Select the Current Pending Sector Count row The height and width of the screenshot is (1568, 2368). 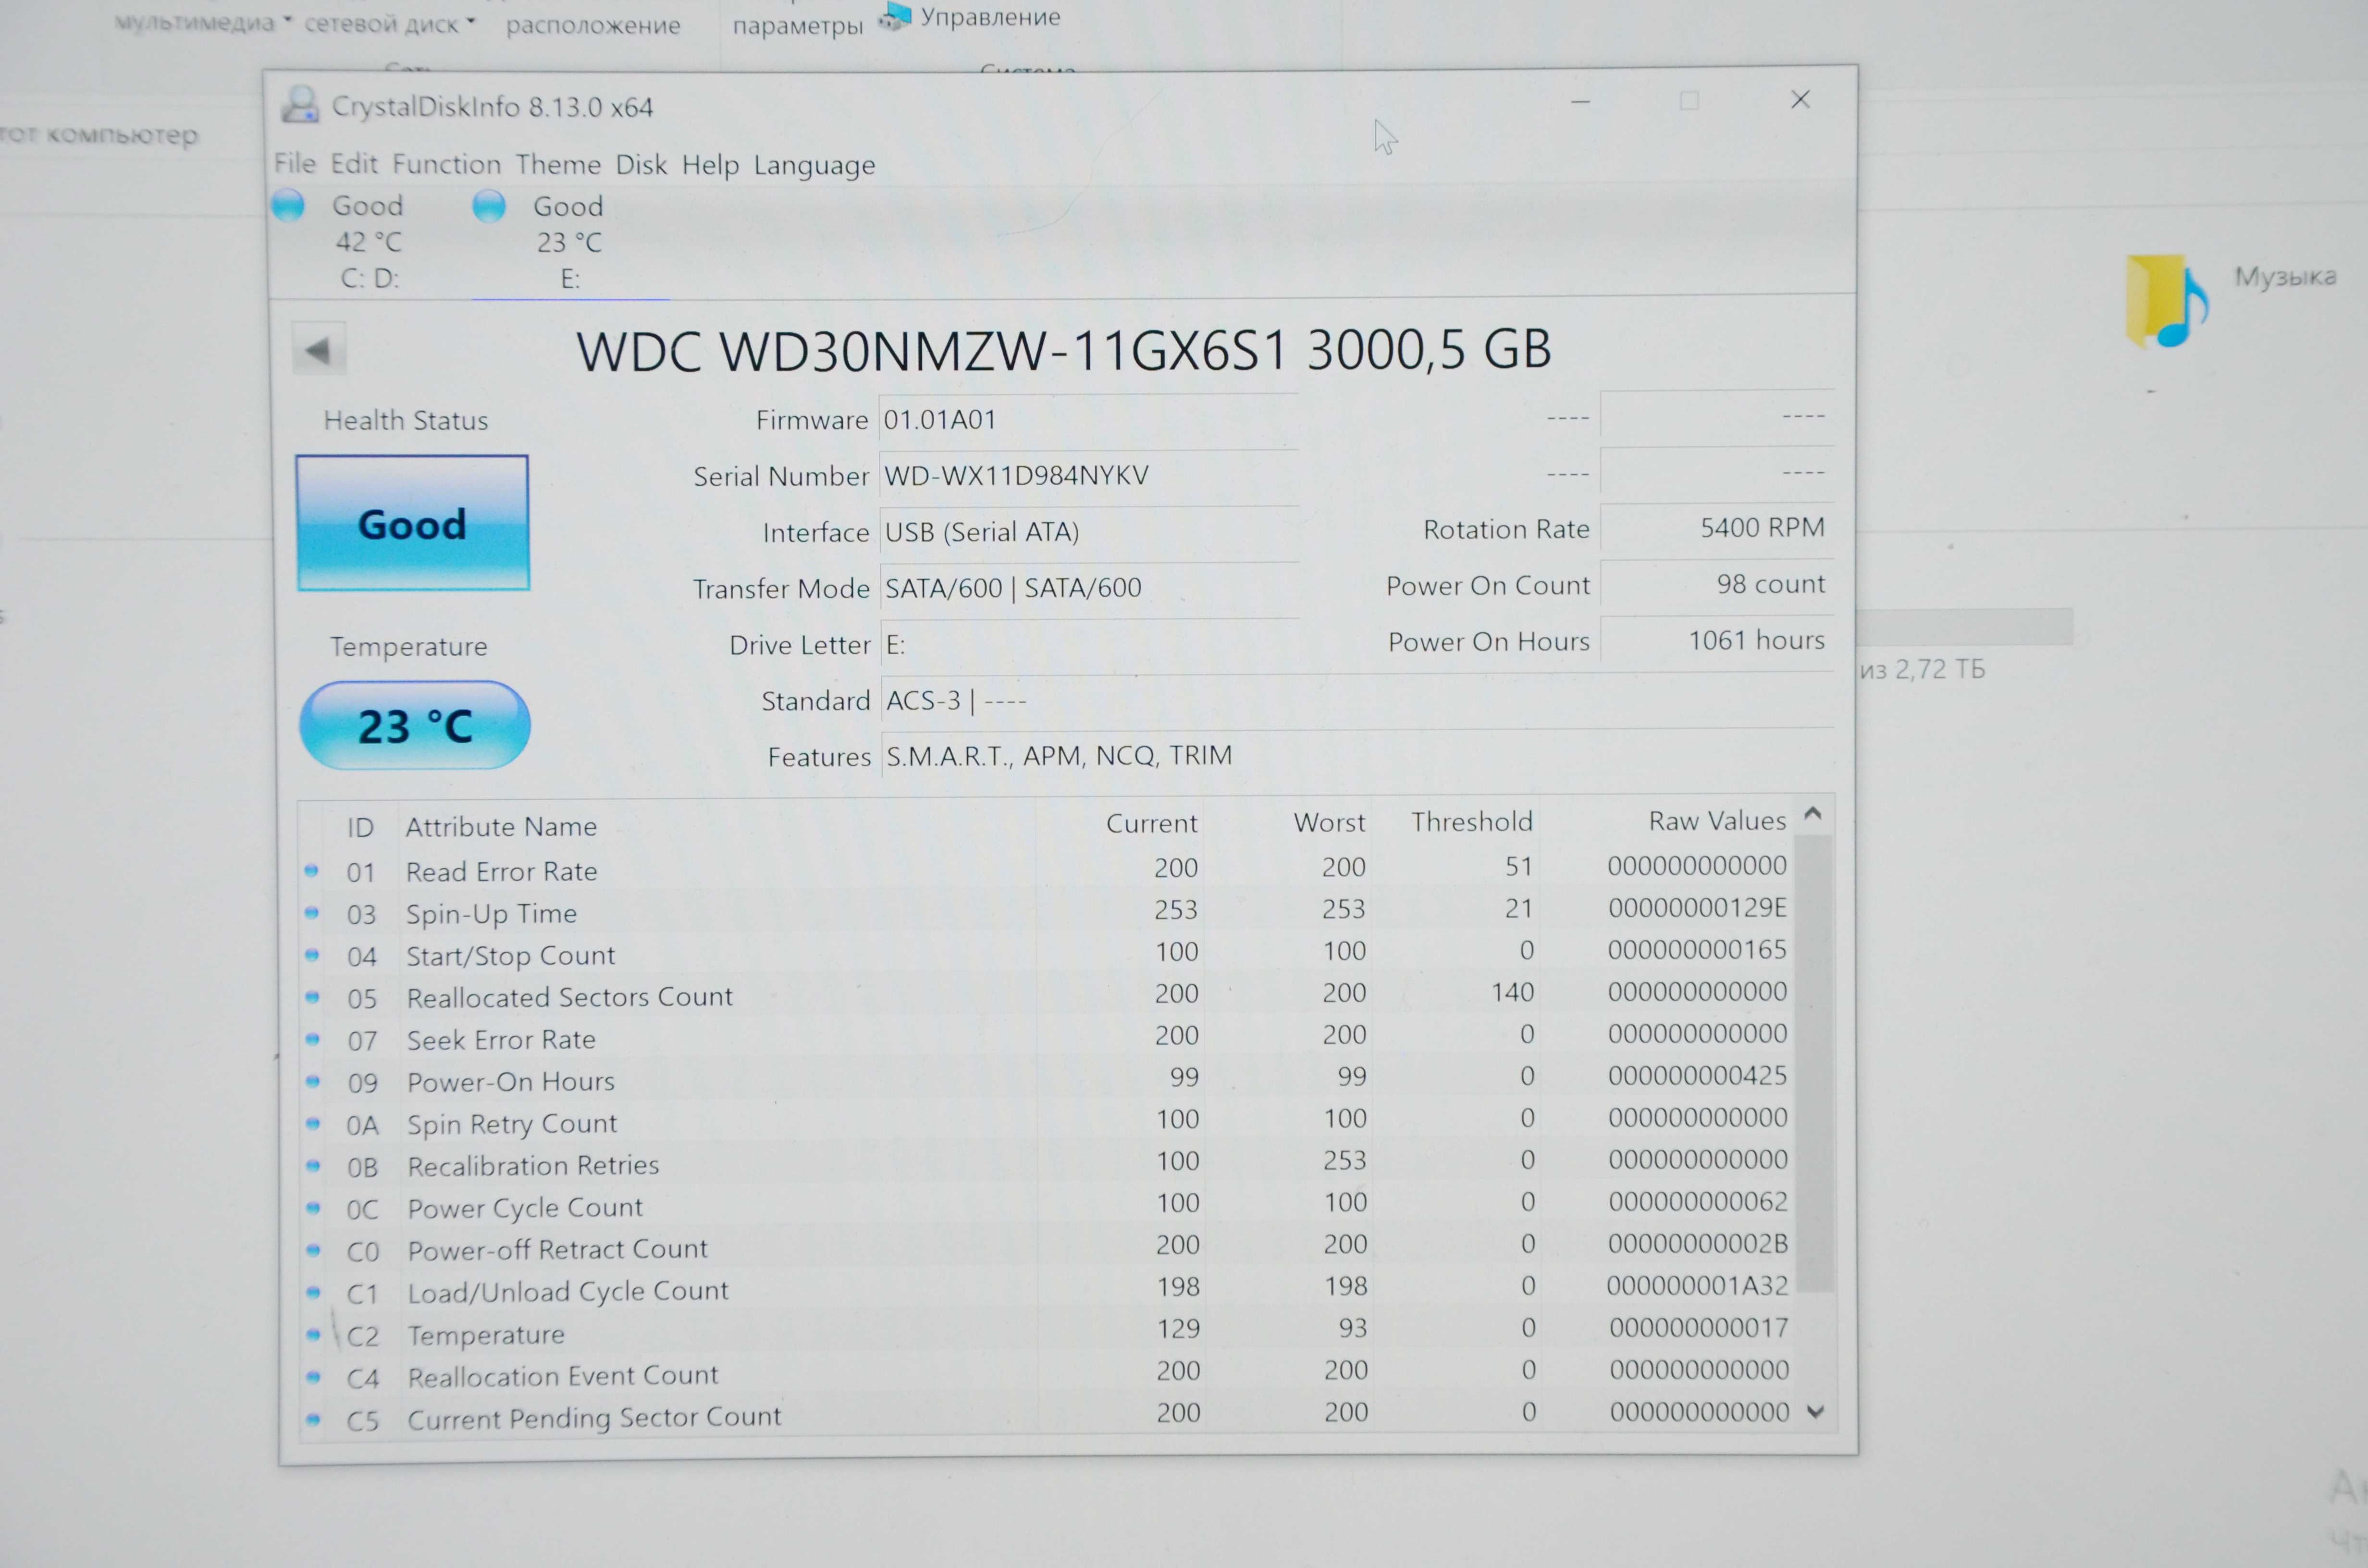tap(1047, 1415)
